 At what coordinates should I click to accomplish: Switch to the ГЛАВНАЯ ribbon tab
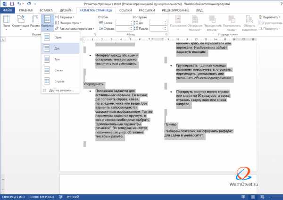click(x=26, y=10)
